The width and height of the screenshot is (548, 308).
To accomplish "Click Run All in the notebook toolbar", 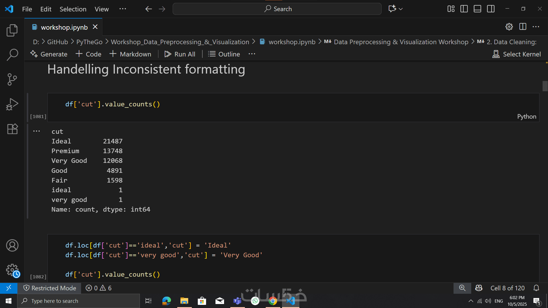I will pyautogui.click(x=180, y=54).
